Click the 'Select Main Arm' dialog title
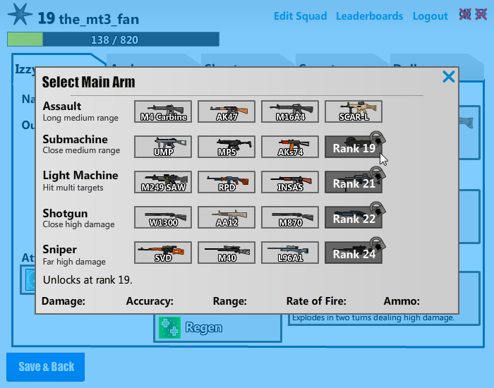494x388 pixels. 88,83
